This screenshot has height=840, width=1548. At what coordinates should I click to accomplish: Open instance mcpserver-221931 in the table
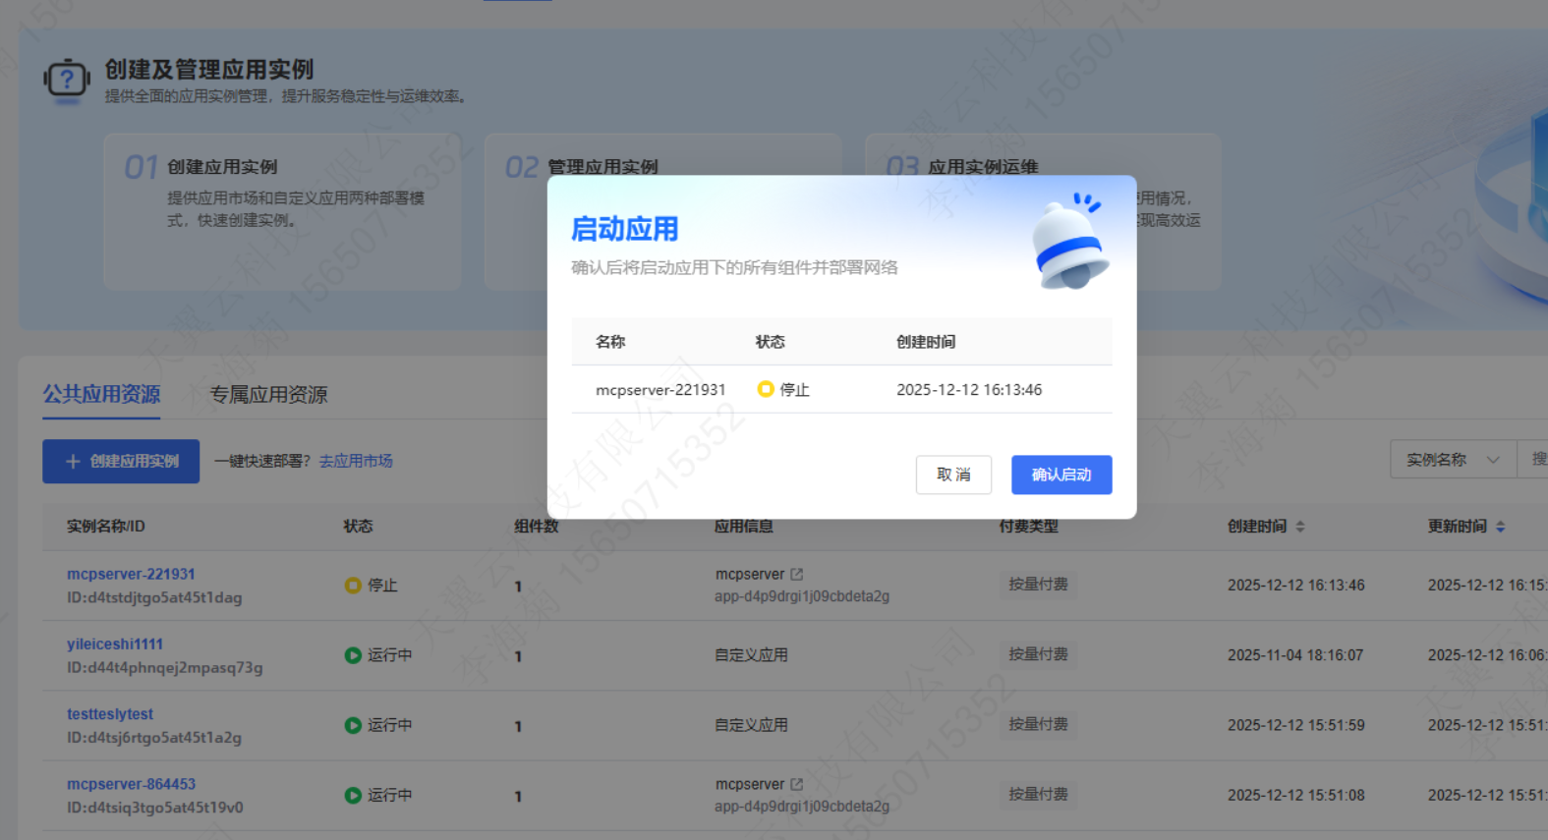pyautogui.click(x=131, y=574)
